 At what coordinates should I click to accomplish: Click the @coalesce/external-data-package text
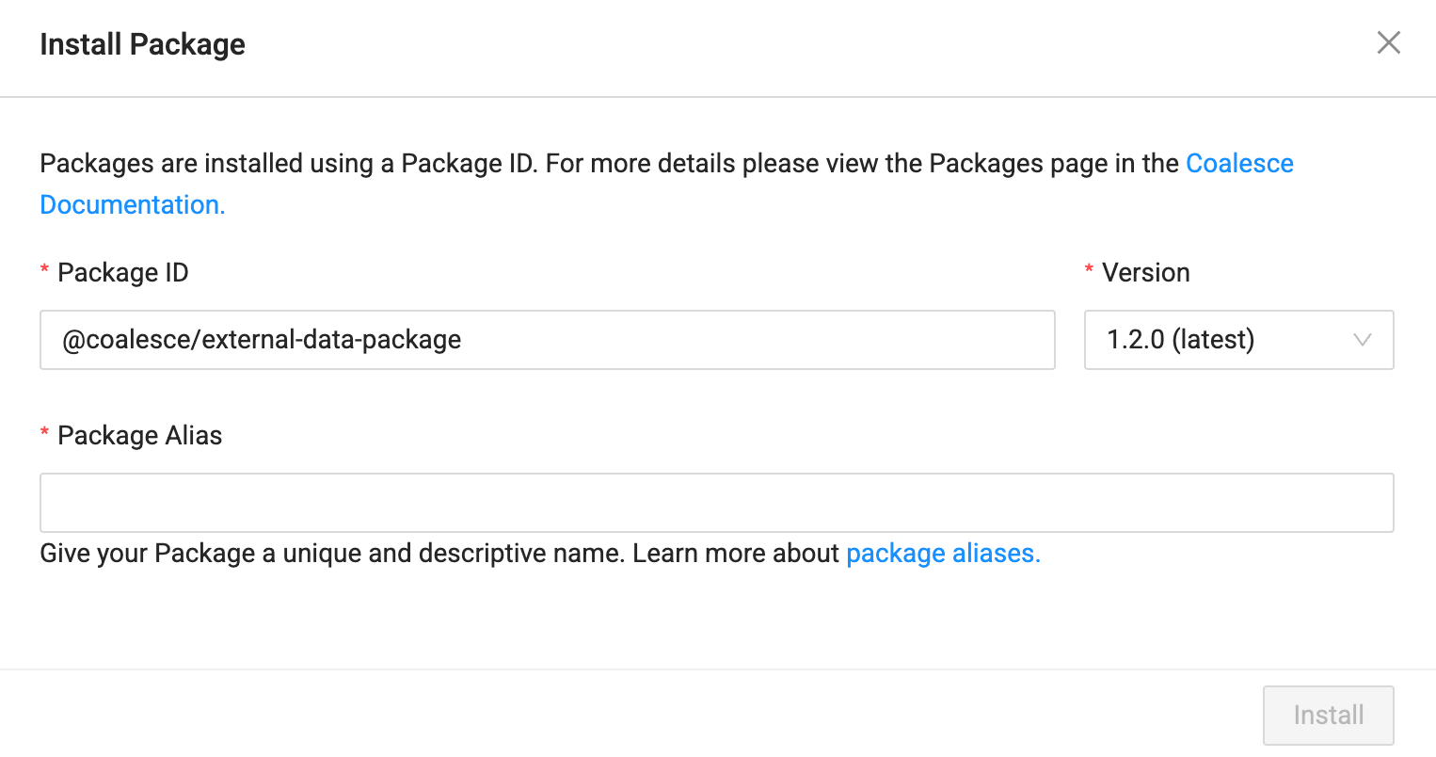(x=262, y=340)
